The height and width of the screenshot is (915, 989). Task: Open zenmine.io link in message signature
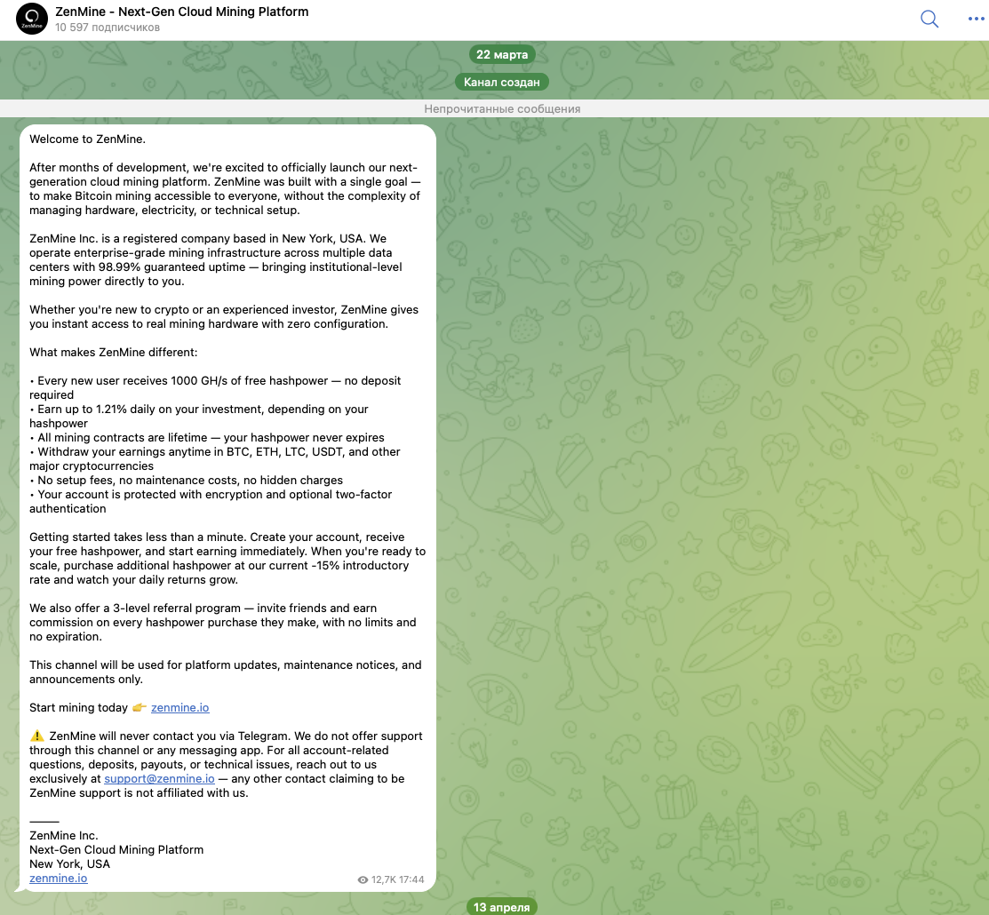58,879
